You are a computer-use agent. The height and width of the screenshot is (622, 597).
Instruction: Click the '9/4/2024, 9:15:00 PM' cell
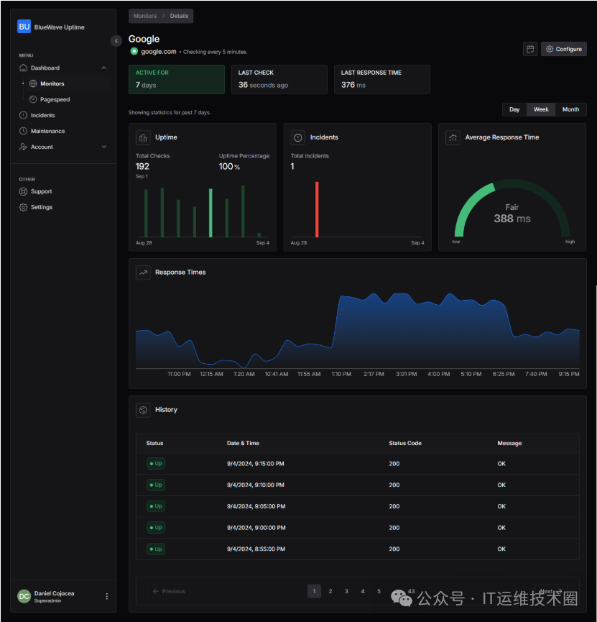[x=256, y=464]
